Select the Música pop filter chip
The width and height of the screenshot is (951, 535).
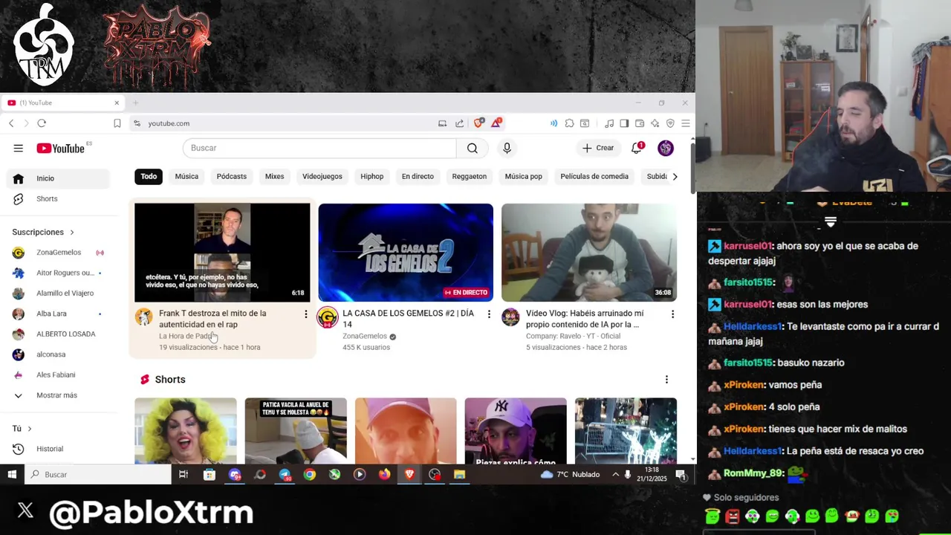tap(524, 176)
